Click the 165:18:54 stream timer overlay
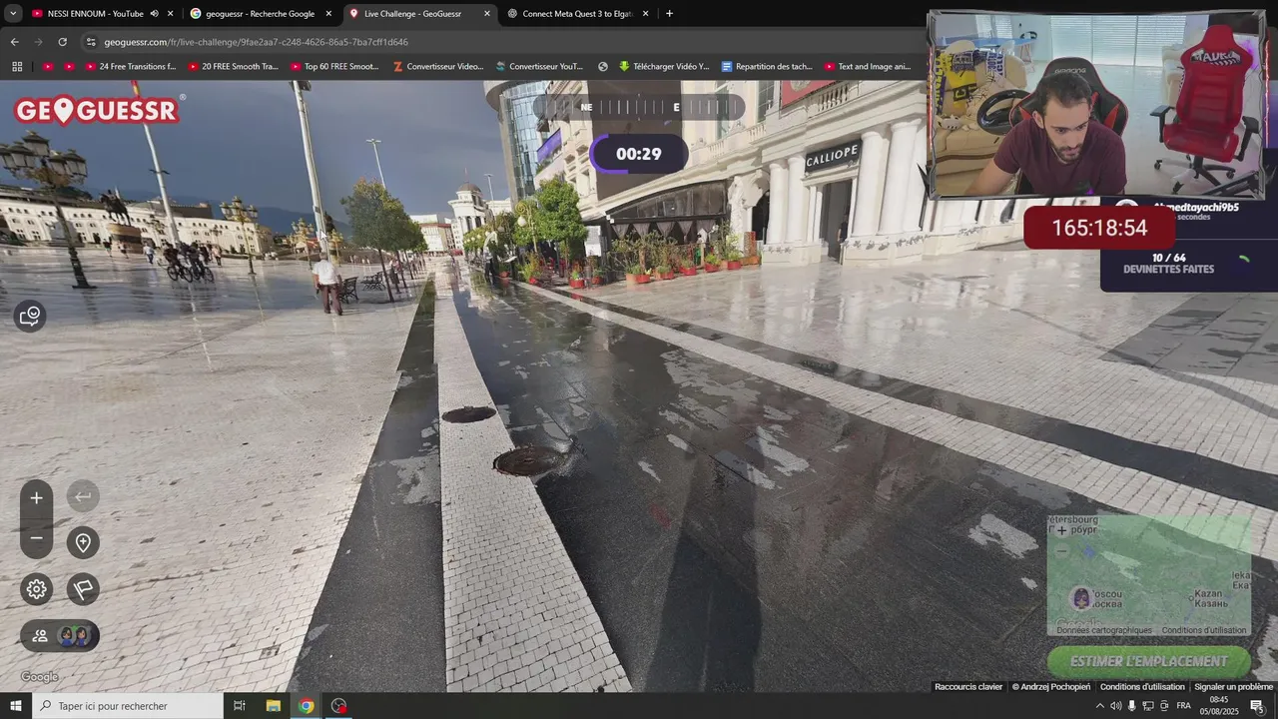 pos(1099,228)
